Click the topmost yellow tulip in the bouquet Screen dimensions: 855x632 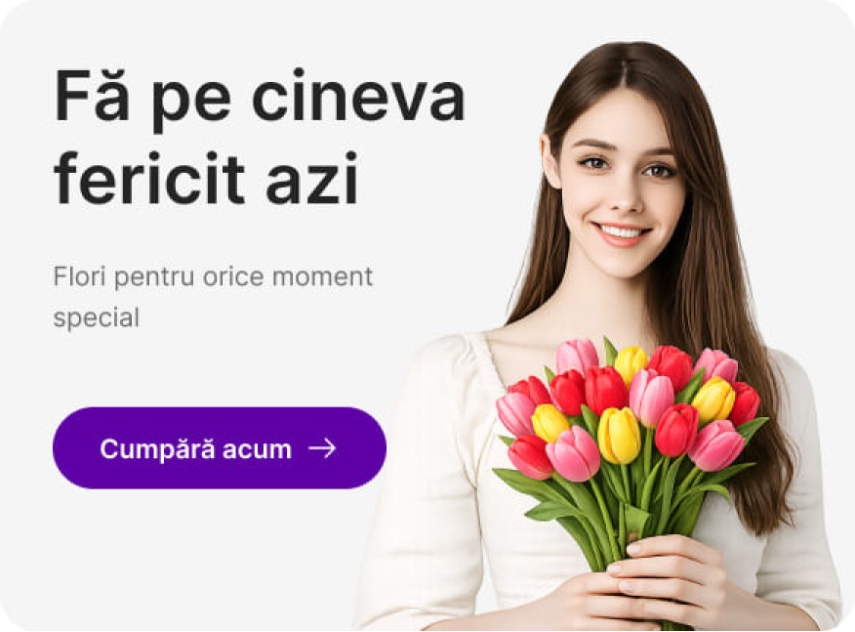pos(631,362)
